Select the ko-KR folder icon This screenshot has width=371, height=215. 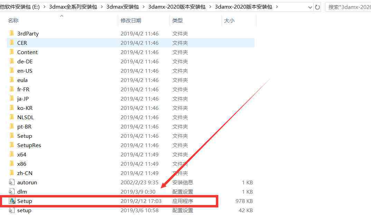click(12, 108)
